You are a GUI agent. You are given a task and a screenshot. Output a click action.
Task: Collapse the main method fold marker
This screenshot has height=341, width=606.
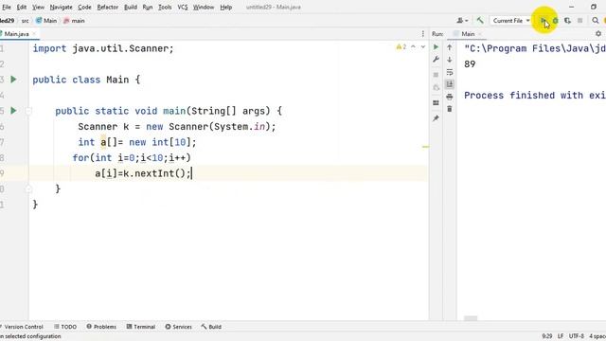(28, 112)
